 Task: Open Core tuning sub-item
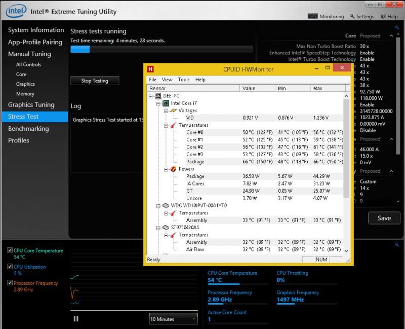tap(21, 75)
